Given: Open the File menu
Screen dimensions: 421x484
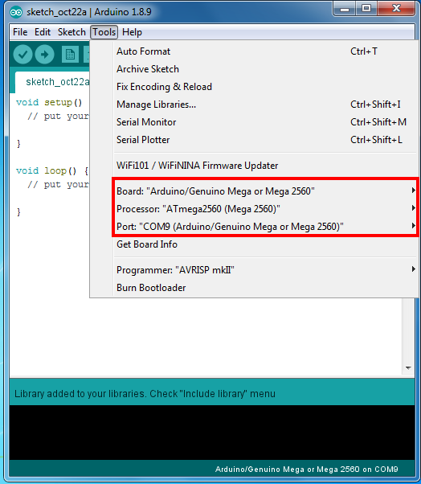Looking at the screenshot, I should [x=20, y=32].
